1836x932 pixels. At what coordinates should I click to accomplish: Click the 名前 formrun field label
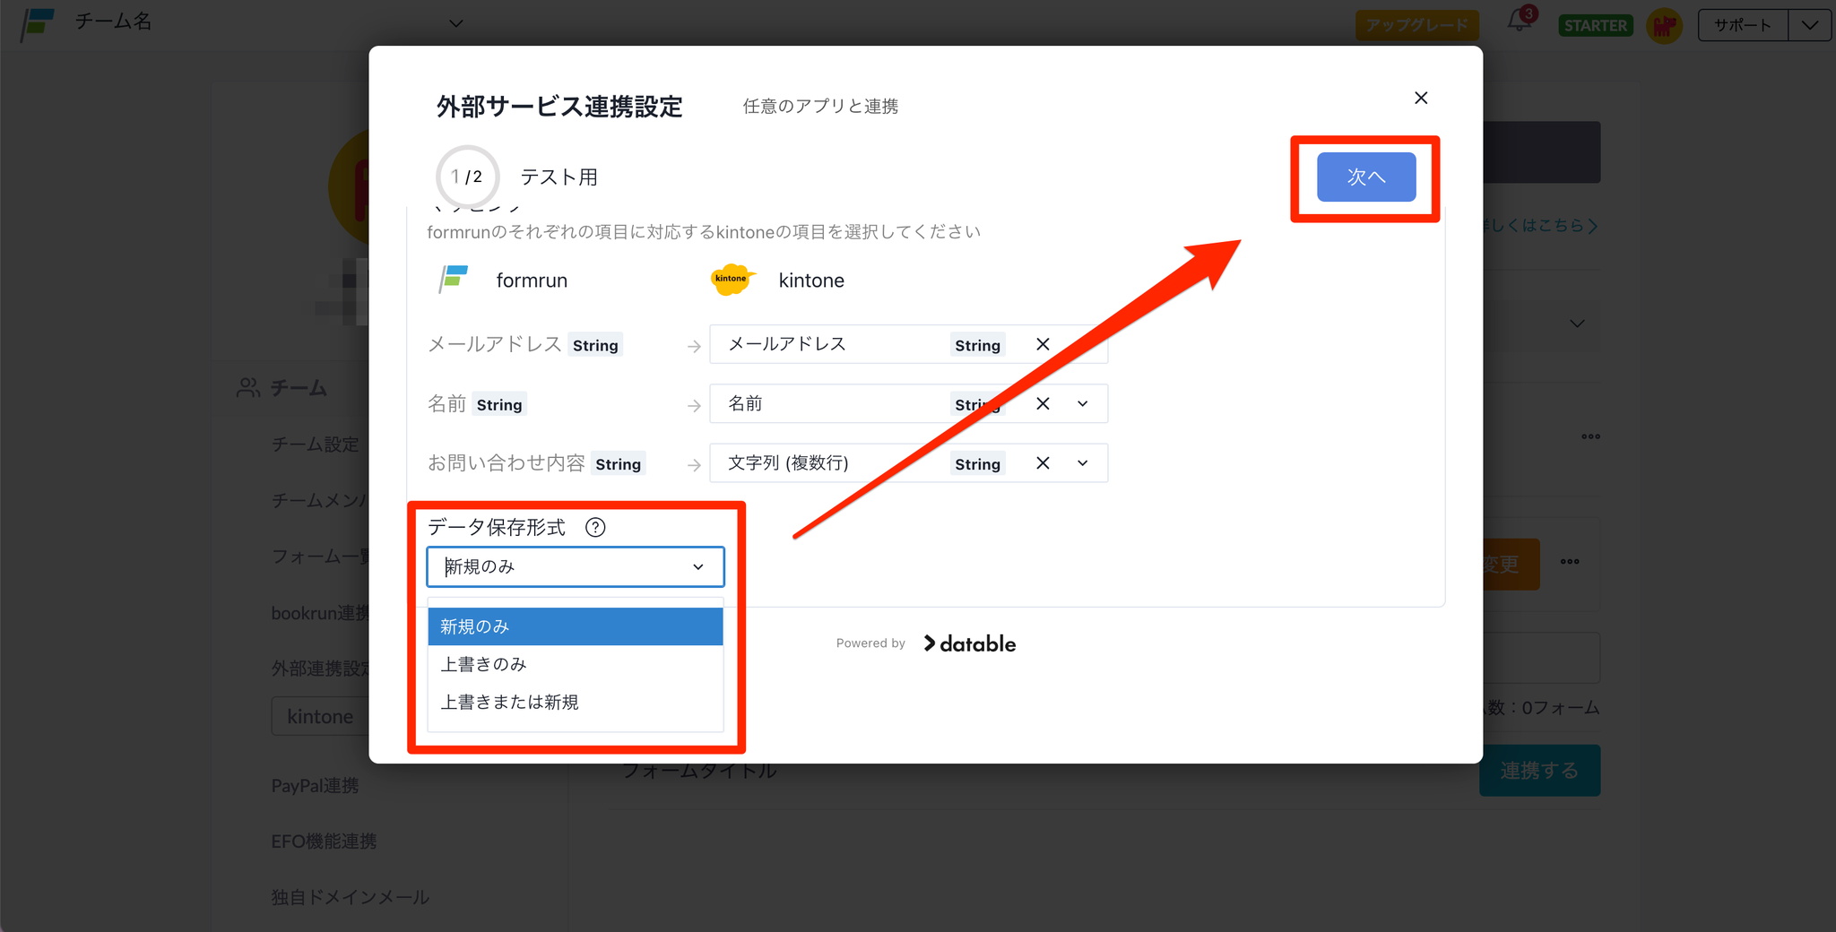(x=446, y=404)
